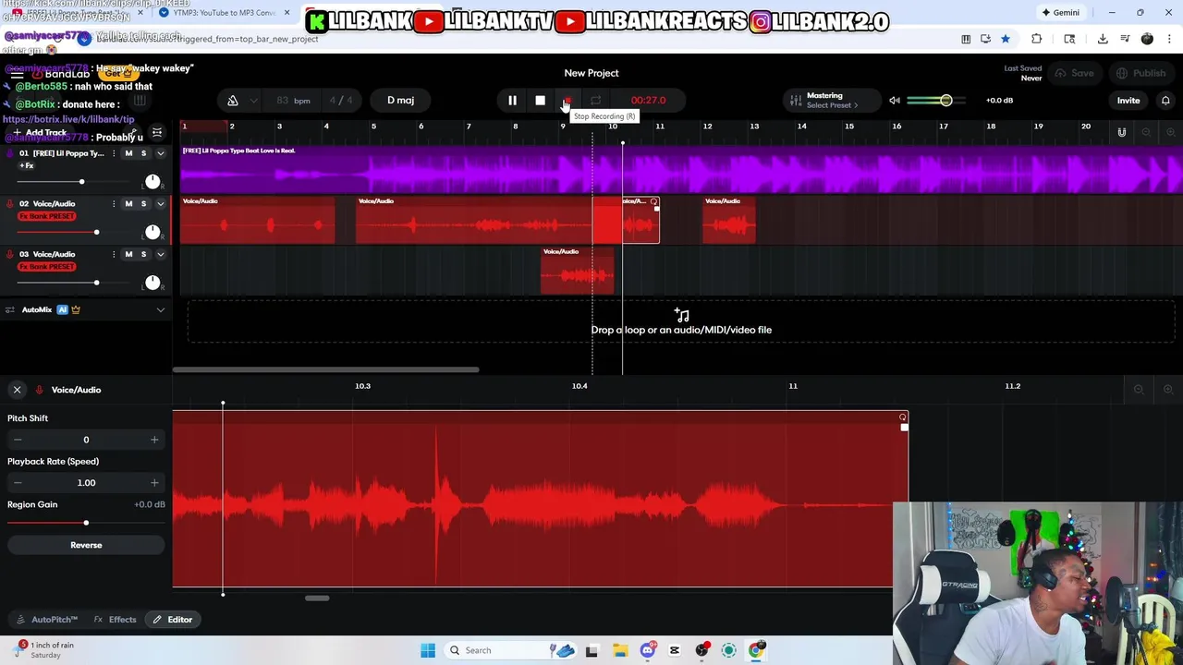Click track 02 microphone arm icon

coord(10,204)
